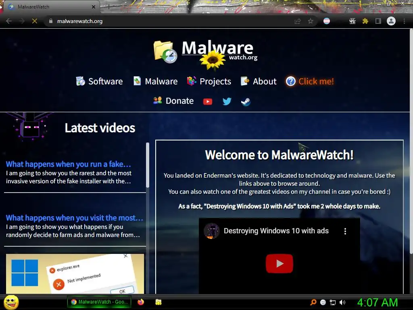Click the Malware watch.org title logo
Viewport: 413px width, 310px height.
point(219,50)
